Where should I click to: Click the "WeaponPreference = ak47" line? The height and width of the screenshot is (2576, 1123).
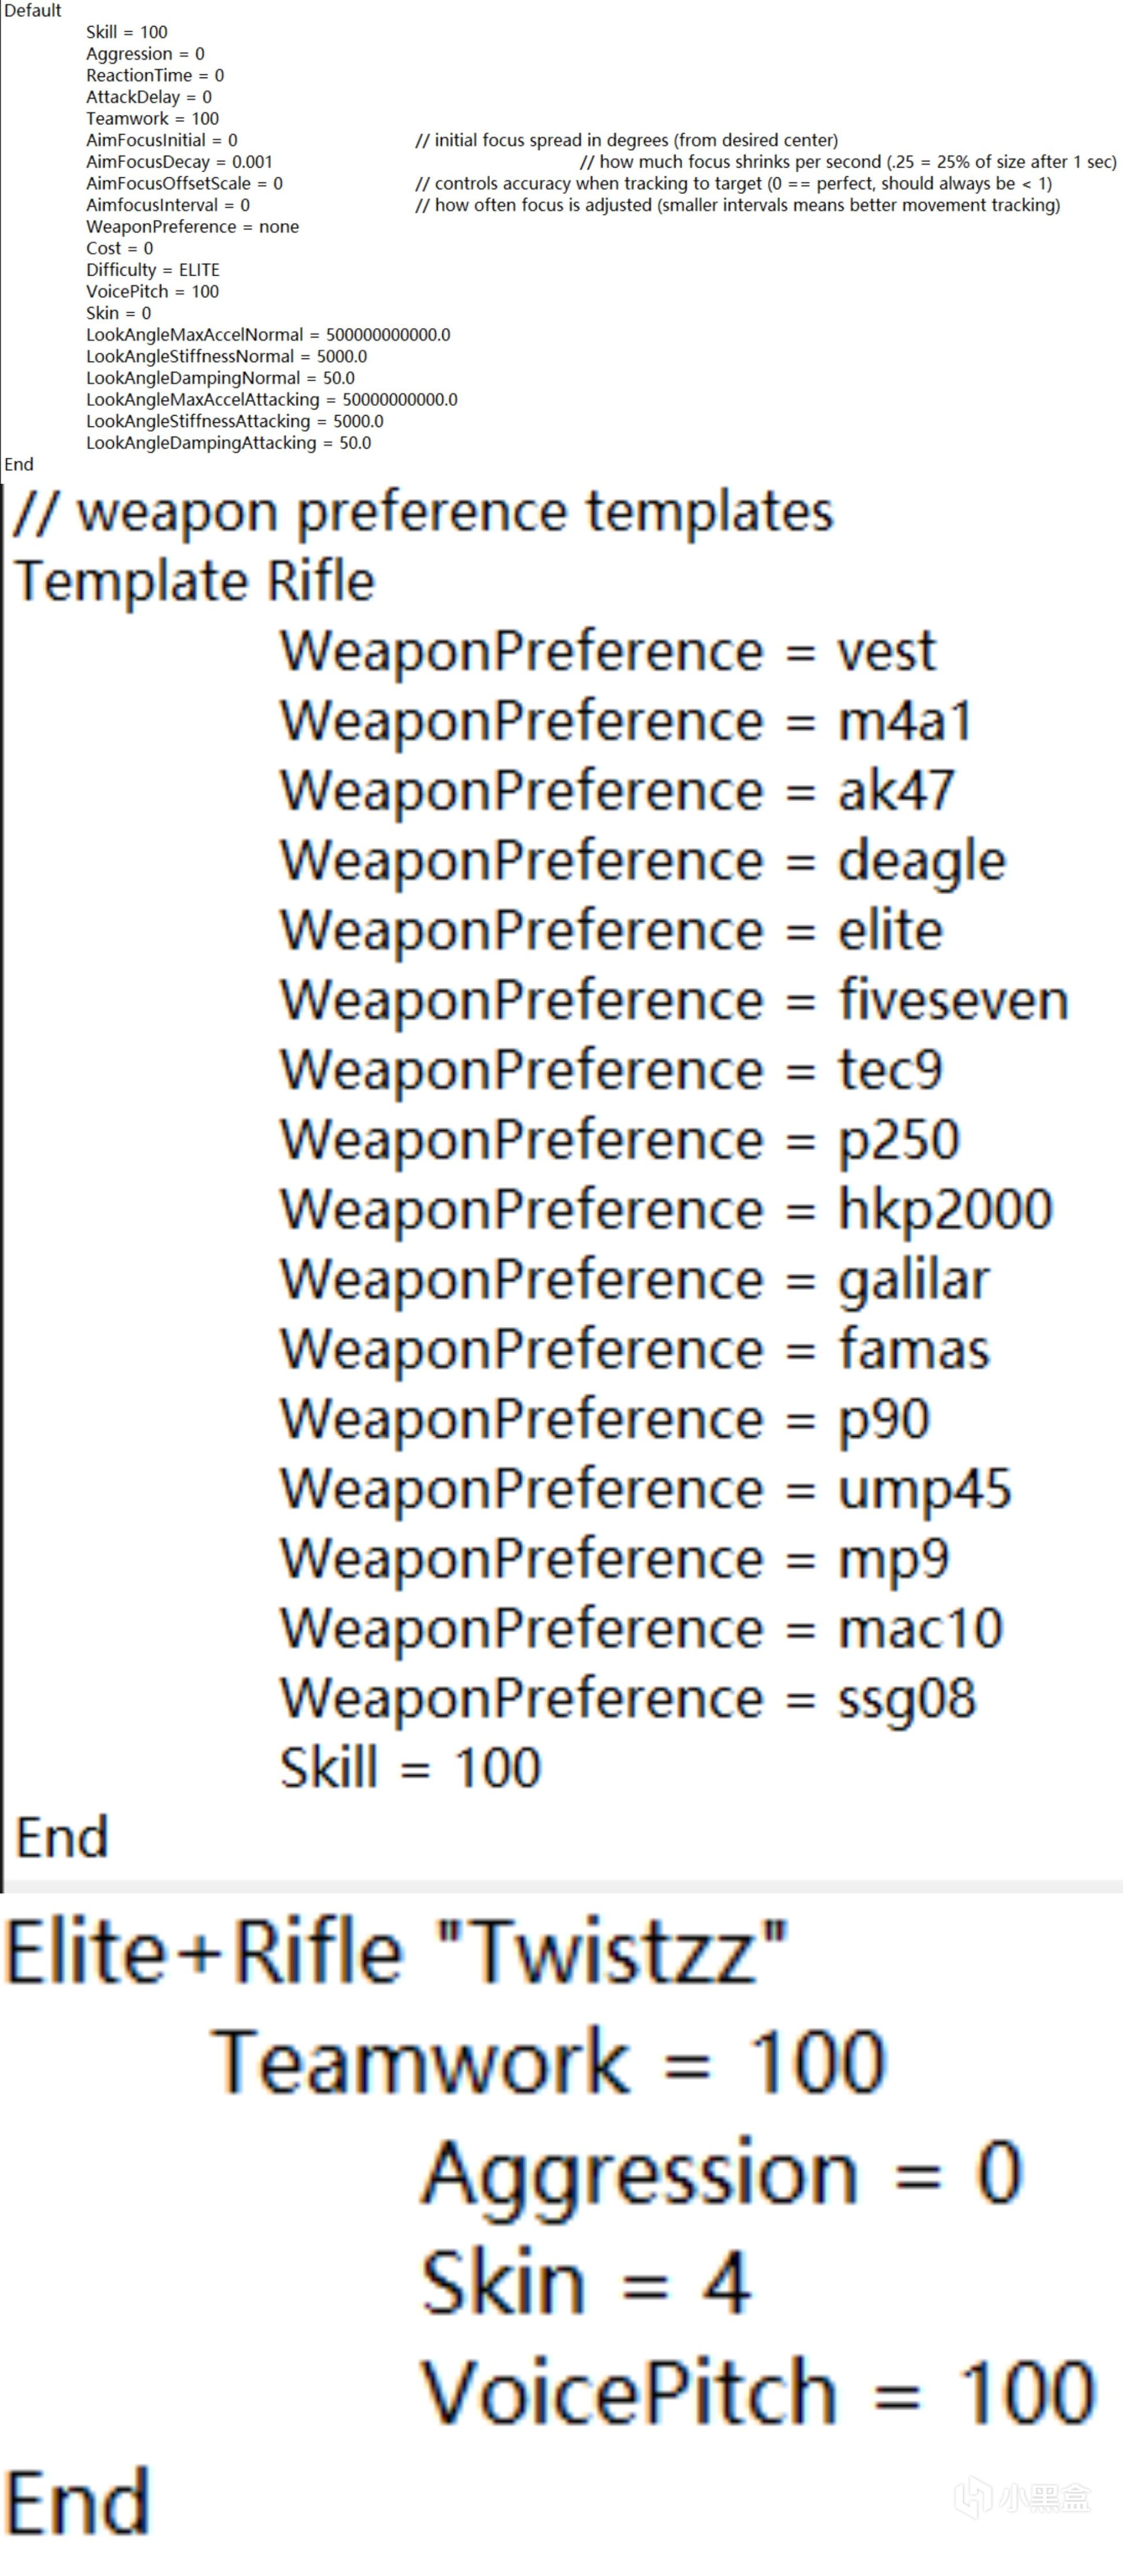(x=618, y=791)
